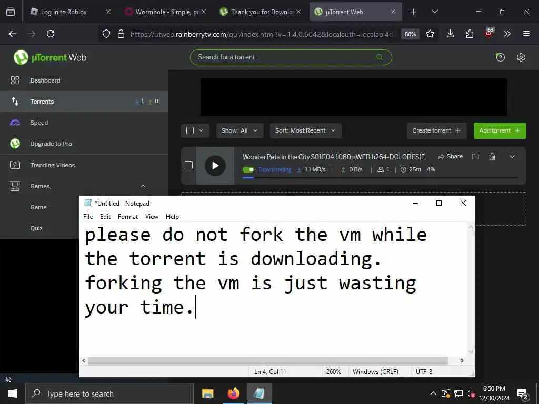539x404 pixels.
Task: Reload the browser page
Action: click(x=51, y=34)
